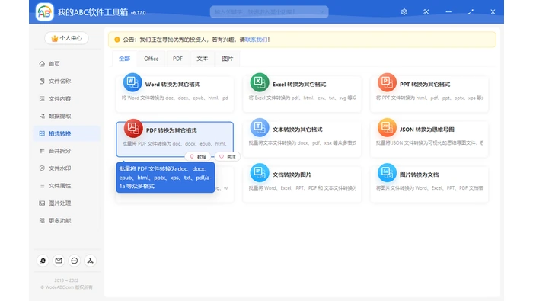533x301 pixels.
Task: Open PDF 转换为其它格式 title
Action: pyautogui.click(x=171, y=130)
